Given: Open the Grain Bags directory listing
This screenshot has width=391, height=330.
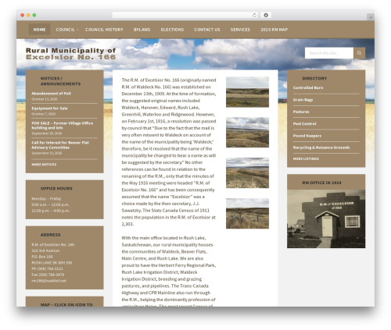Looking at the screenshot, I should pos(303,100).
